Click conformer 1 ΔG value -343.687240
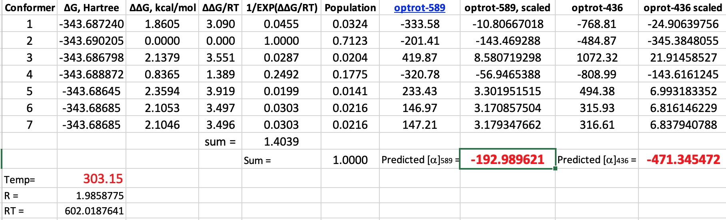The width and height of the screenshot is (726, 220). (92, 24)
